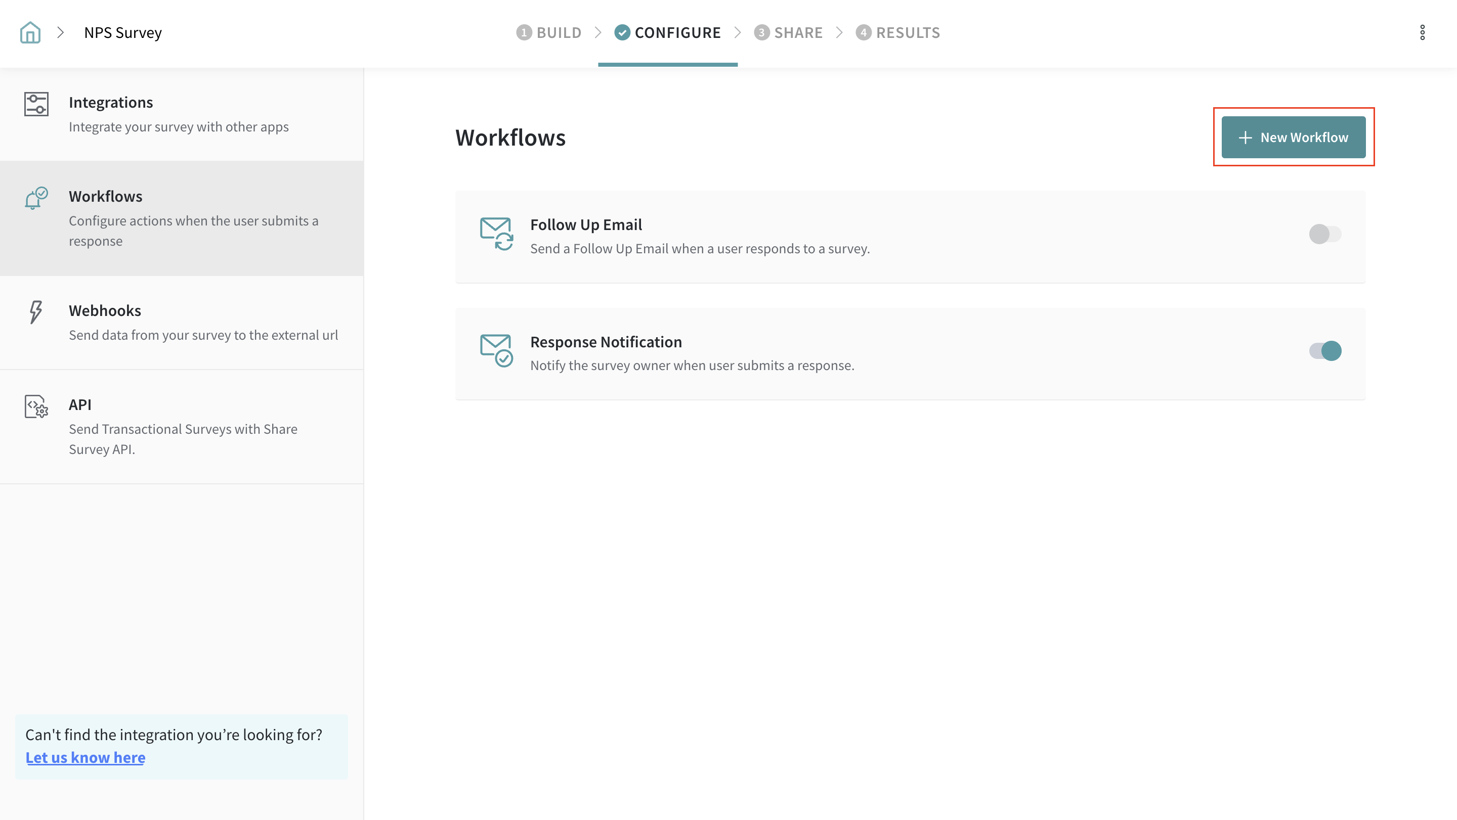Click the Follow Up Email envelope icon

coord(496,234)
